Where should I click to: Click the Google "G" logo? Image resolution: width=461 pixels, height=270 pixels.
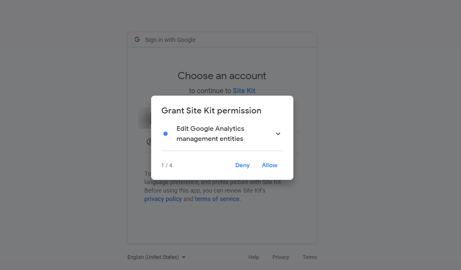click(x=137, y=39)
